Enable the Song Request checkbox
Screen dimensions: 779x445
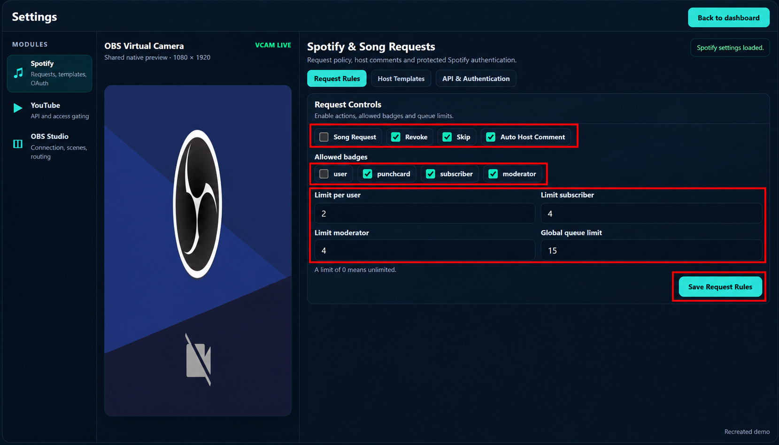[324, 137]
